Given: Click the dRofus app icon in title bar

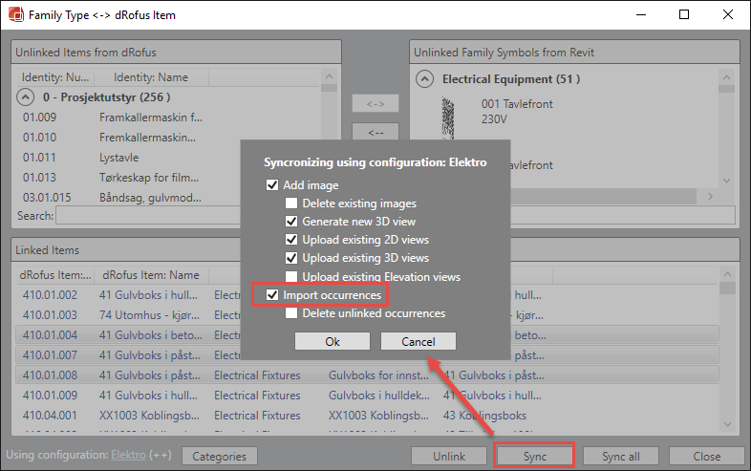Looking at the screenshot, I should tap(14, 15).
